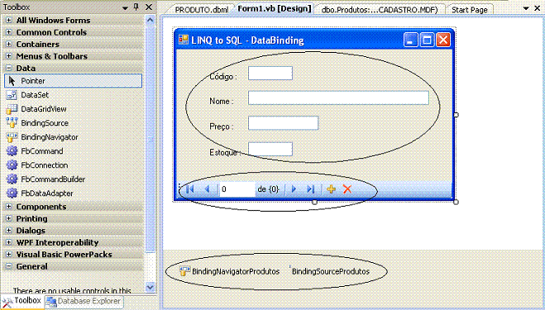Expand the Dialogs group
Image resolution: width=545 pixels, height=310 pixels.
pos(9,231)
